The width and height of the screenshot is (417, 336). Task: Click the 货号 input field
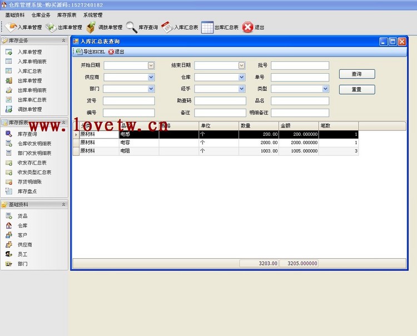(x=129, y=101)
